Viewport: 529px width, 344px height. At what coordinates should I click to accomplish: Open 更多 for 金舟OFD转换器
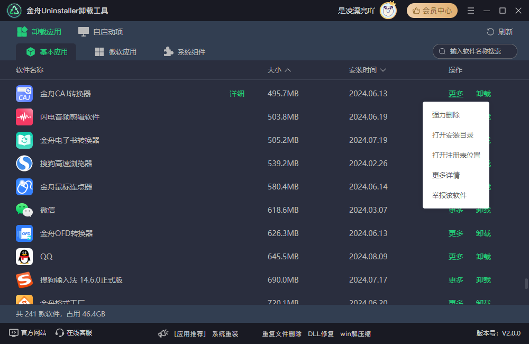point(456,233)
